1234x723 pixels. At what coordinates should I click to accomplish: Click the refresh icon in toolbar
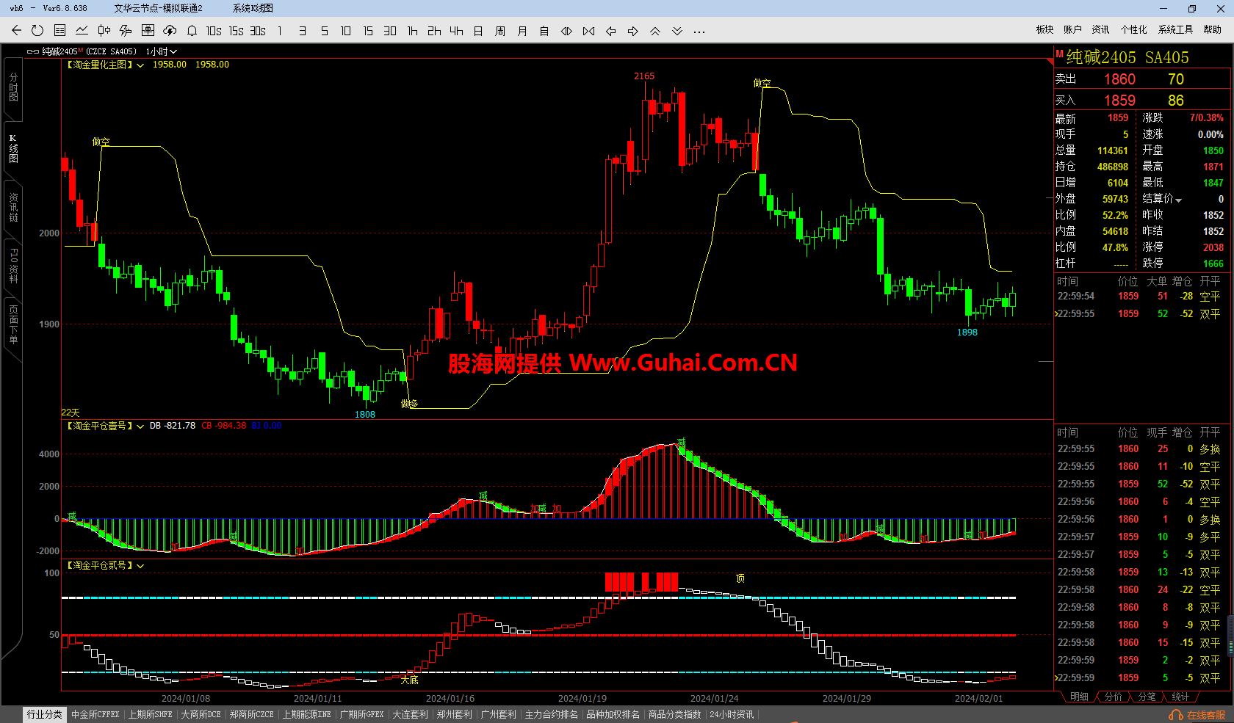coord(37,31)
